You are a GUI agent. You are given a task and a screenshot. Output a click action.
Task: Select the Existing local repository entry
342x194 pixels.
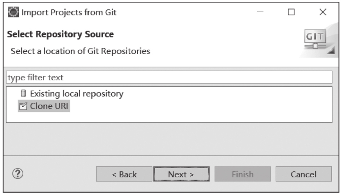pos(72,93)
